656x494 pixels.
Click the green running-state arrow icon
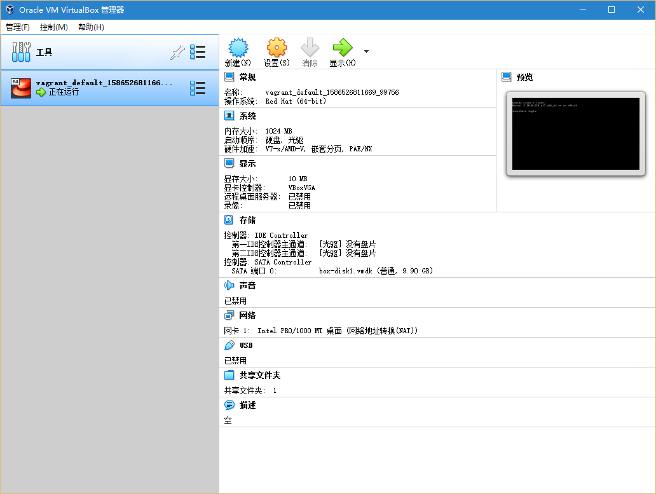(41, 92)
